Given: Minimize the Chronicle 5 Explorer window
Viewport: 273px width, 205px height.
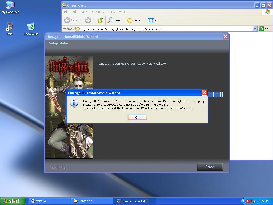Looking at the screenshot, I should tap(257, 5).
